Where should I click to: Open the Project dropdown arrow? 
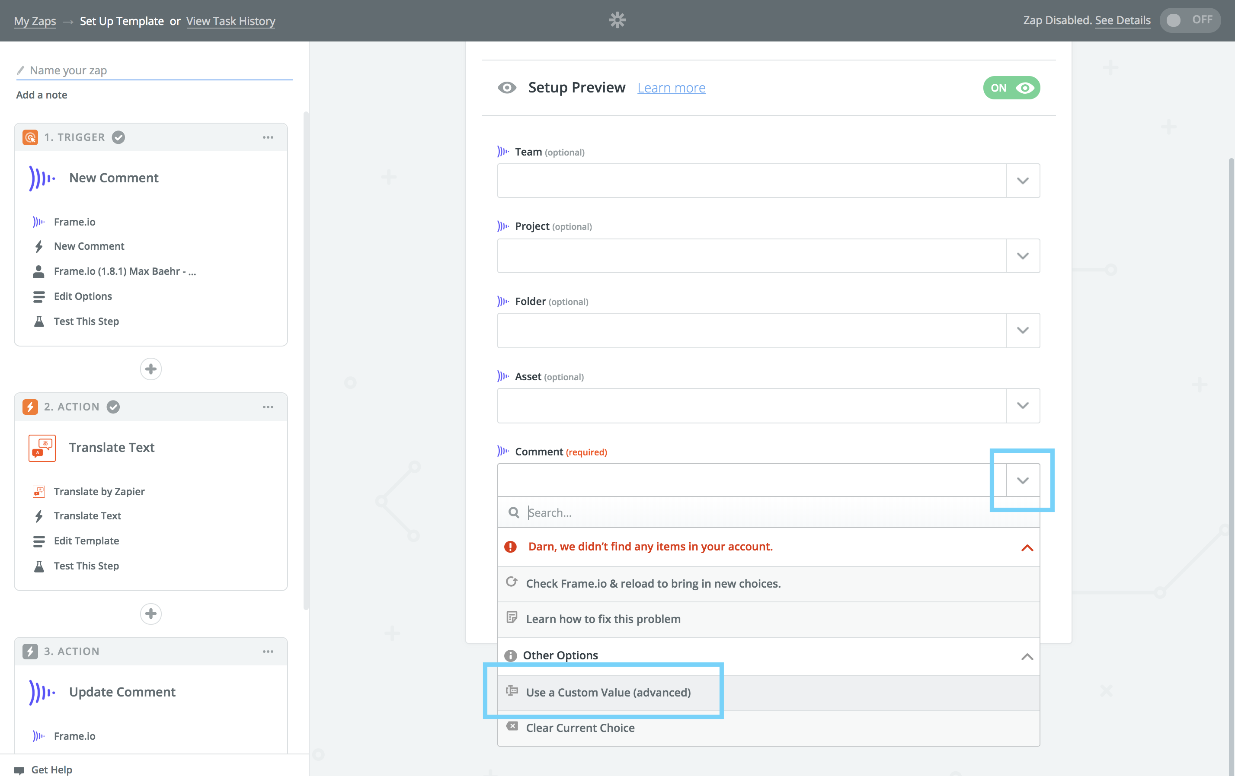click(x=1022, y=256)
